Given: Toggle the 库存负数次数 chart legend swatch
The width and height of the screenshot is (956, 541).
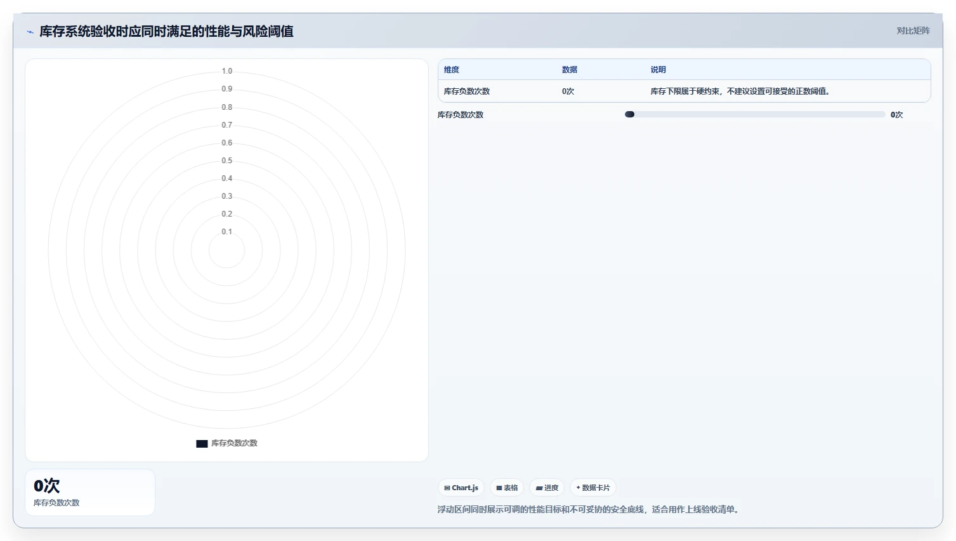Looking at the screenshot, I should click(202, 444).
